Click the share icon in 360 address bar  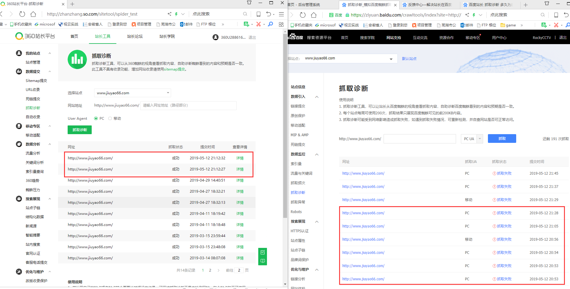tap(170, 14)
